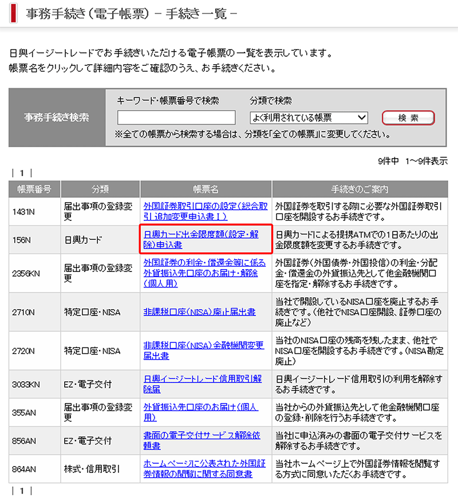Screen dimensions: 458x501
Task: Open 日興カード出金限度額 申込書 link
Action: (x=201, y=239)
